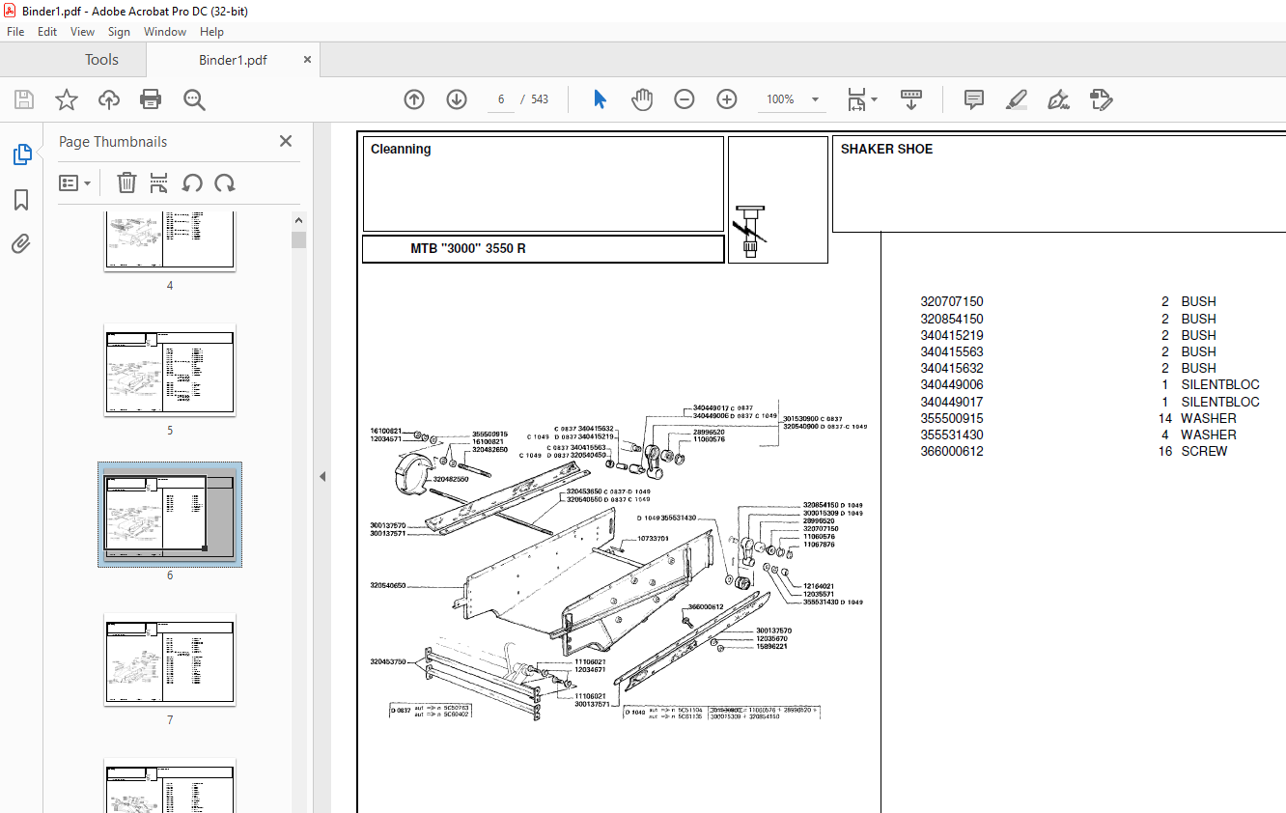This screenshot has width=1286, height=813.
Task: Rotate page counterclockwise
Action: point(192,182)
